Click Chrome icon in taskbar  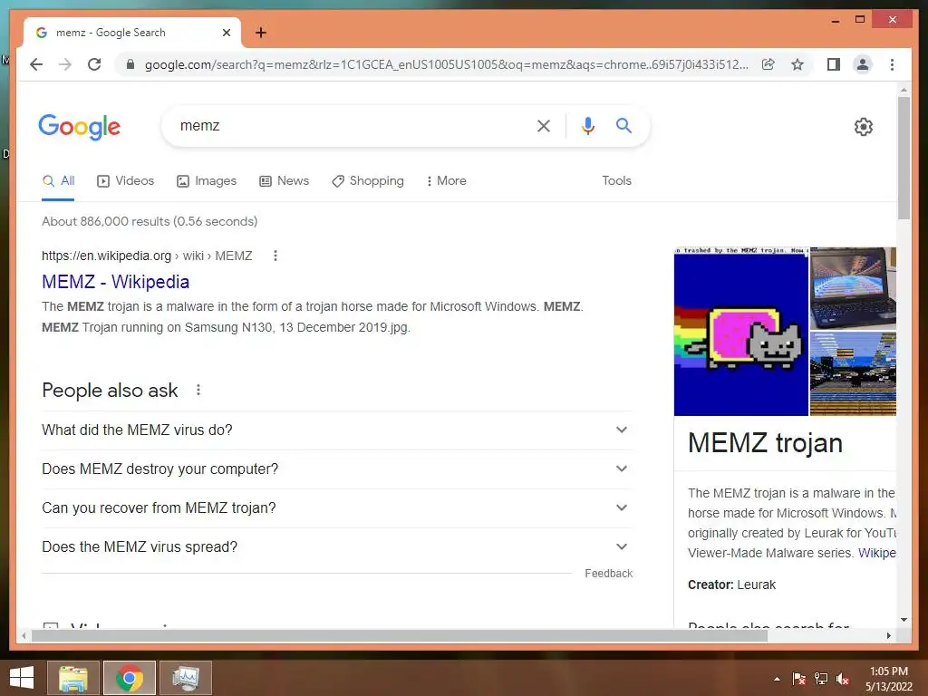click(x=130, y=678)
